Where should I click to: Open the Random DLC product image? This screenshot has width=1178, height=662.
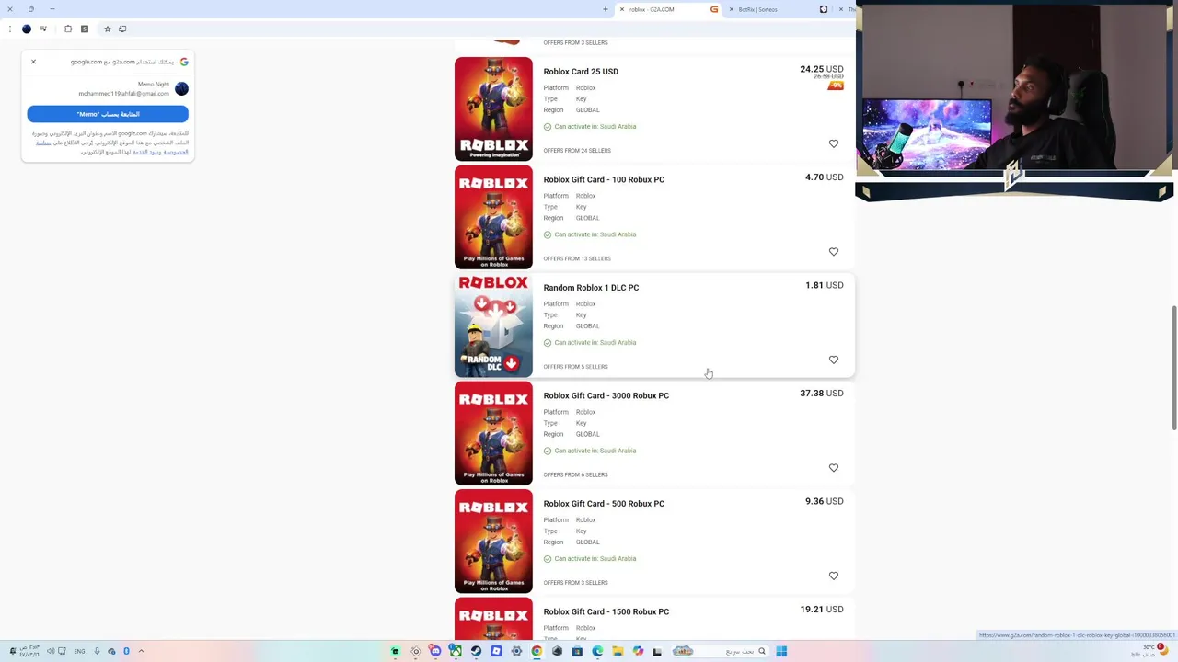click(493, 325)
